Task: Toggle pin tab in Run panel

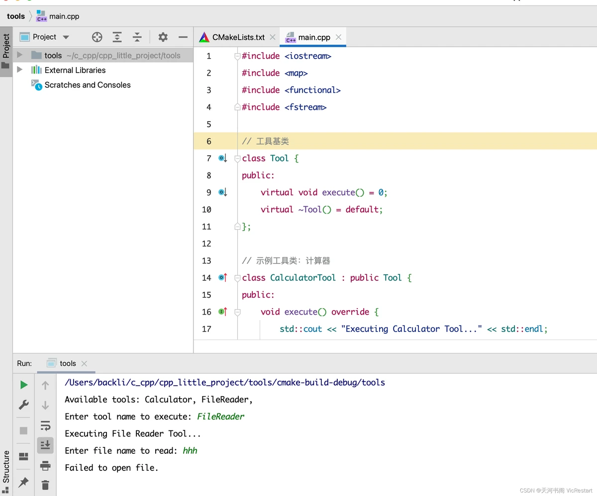Action: pyautogui.click(x=23, y=482)
